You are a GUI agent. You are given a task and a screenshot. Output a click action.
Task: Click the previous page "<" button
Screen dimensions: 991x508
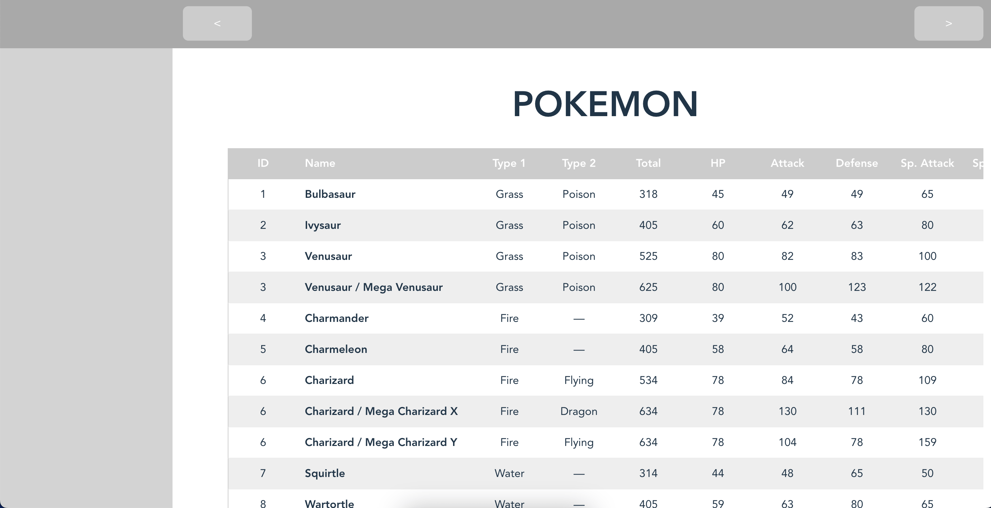click(217, 23)
